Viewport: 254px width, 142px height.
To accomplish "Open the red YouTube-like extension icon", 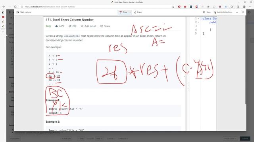I will 185,7.
